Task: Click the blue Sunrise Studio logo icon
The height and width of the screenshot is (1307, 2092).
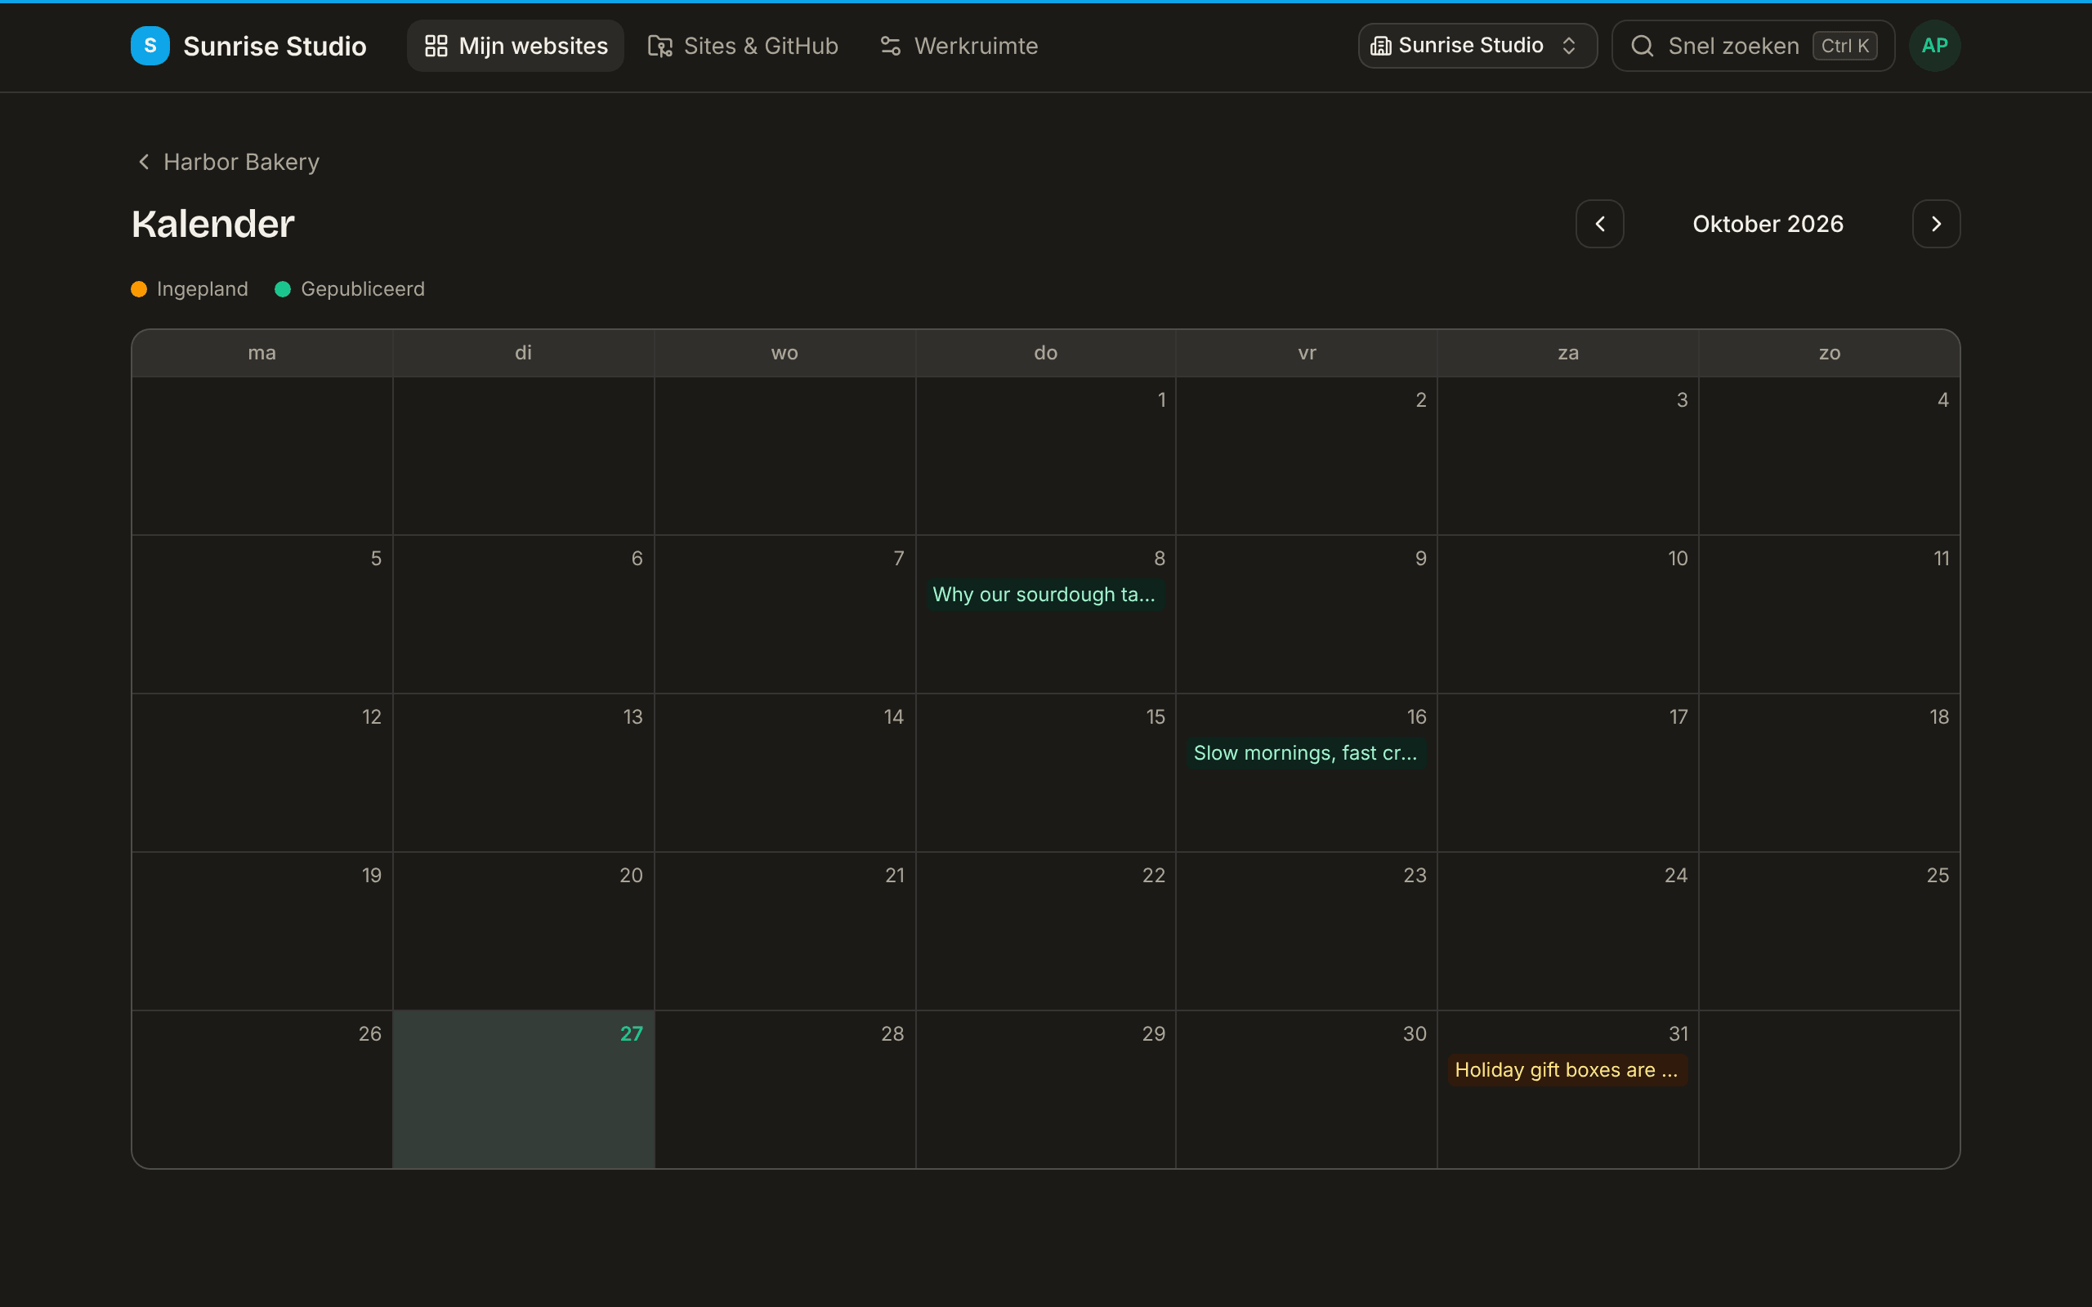Action: [x=150, y=46]
